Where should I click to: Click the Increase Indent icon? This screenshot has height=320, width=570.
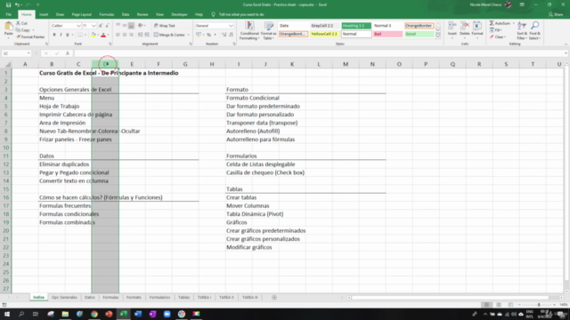click(x=147, y=35)
